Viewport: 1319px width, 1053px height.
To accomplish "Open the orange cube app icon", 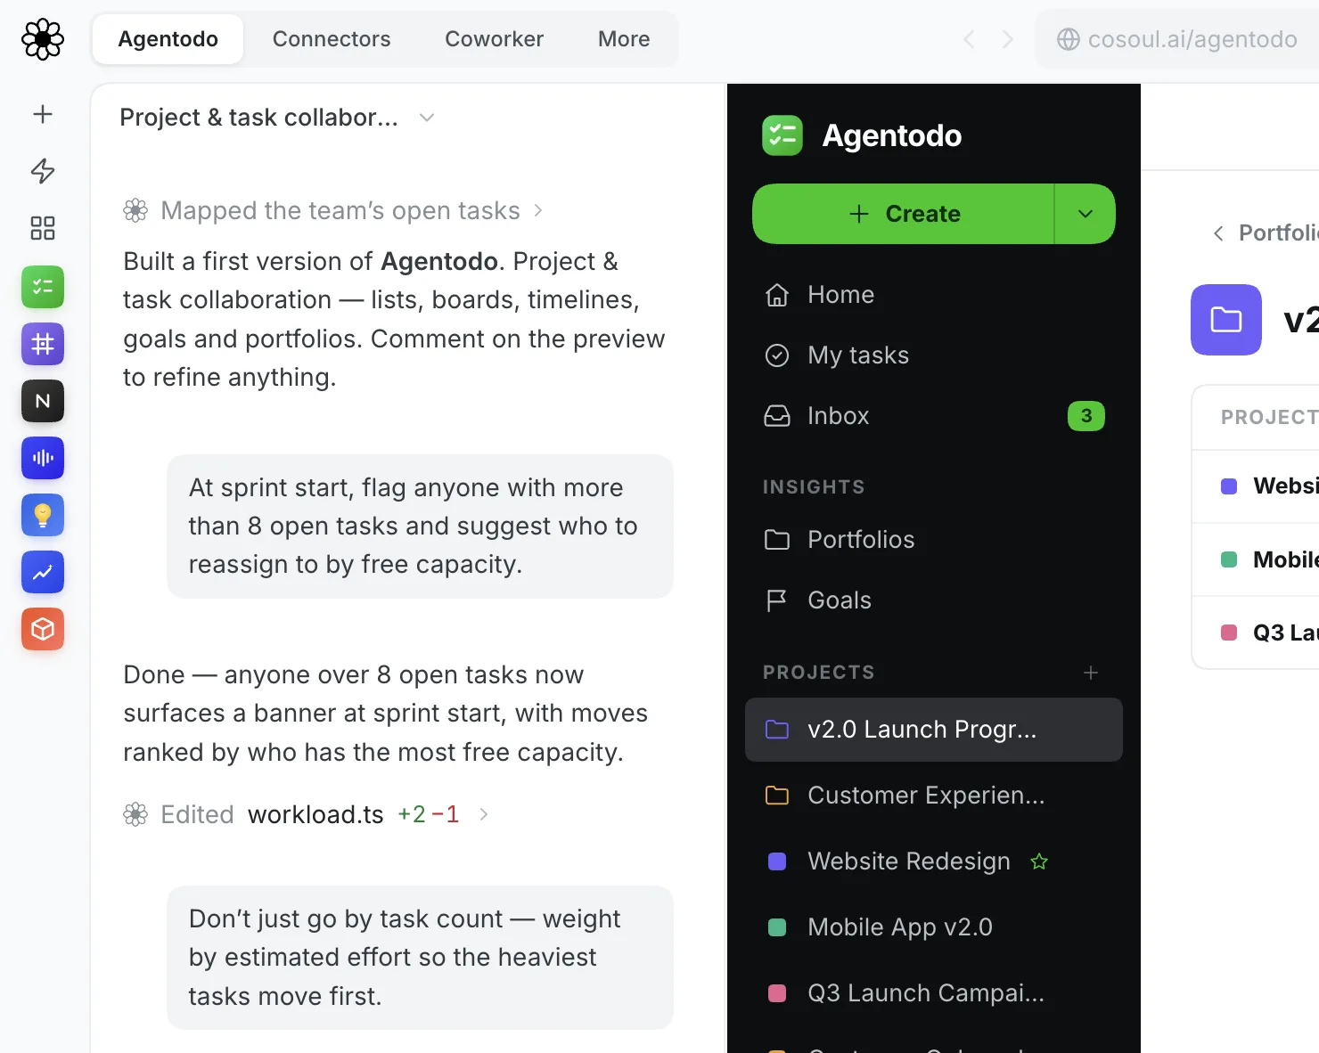I will [x=43, y=629].
